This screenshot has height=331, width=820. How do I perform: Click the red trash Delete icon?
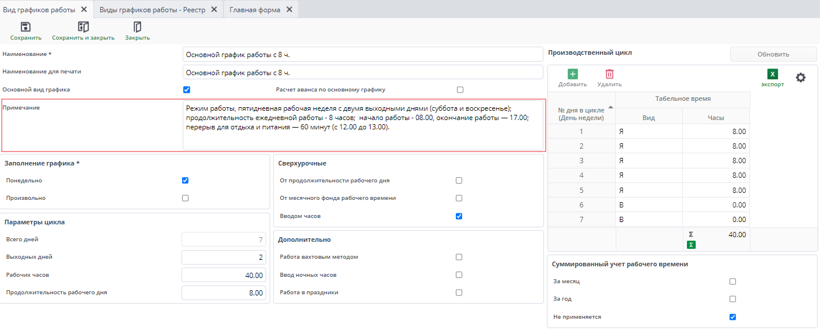(609, 74)
